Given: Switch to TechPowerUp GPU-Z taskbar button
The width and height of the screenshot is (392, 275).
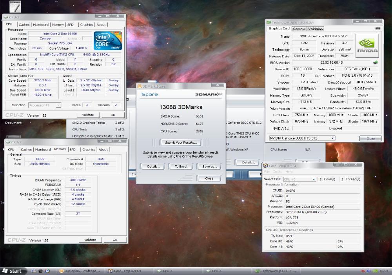Looking at the screenshot, I should [x=276, y=271].
